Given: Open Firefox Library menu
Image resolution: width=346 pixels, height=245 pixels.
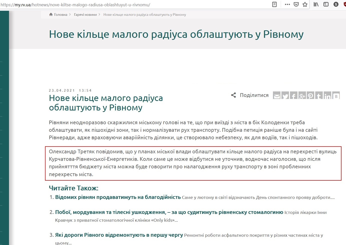Looking at the screenshot, I should click(316, 5).
